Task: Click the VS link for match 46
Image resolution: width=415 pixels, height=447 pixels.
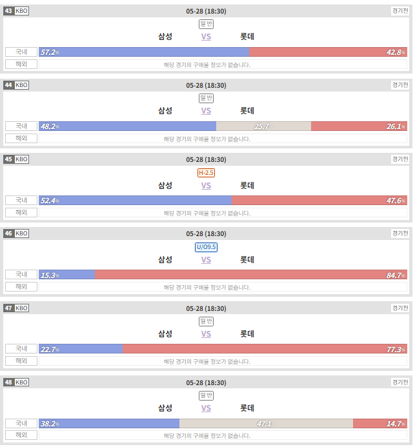Action: pos(206,260)
